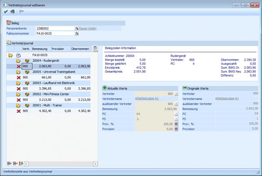Viewport: 262px width, 176px height.
Task: Click the lookup icon next to Personenkonto
Action: [x=76, y=29]
